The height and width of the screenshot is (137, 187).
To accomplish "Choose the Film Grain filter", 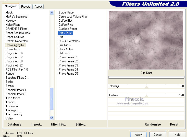I will tap(65, 45).
